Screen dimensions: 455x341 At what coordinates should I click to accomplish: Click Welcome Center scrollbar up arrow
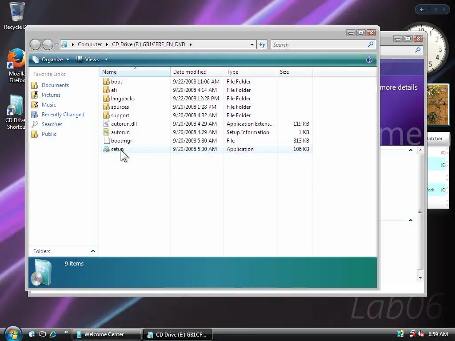[420, 150]
